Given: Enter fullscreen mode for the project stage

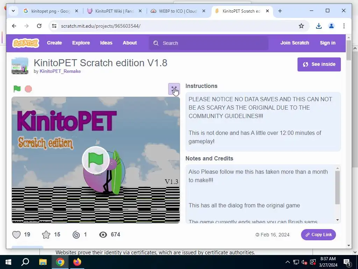Looking at the screenshot, I should pos(174,89).
